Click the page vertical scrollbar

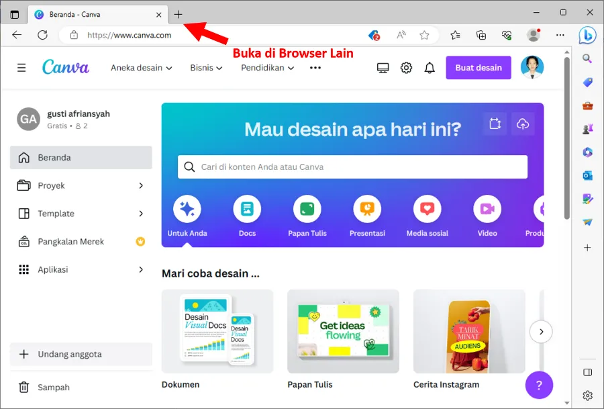tap(566, 138)
